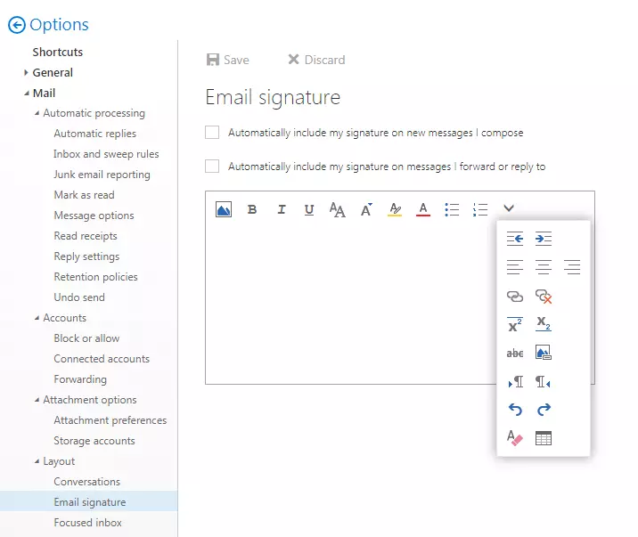
Task: Open Mark as read settings
Action: [84, 195]
